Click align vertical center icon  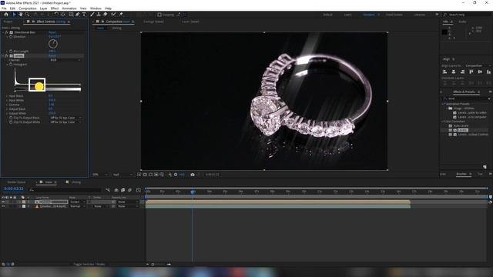480,72
